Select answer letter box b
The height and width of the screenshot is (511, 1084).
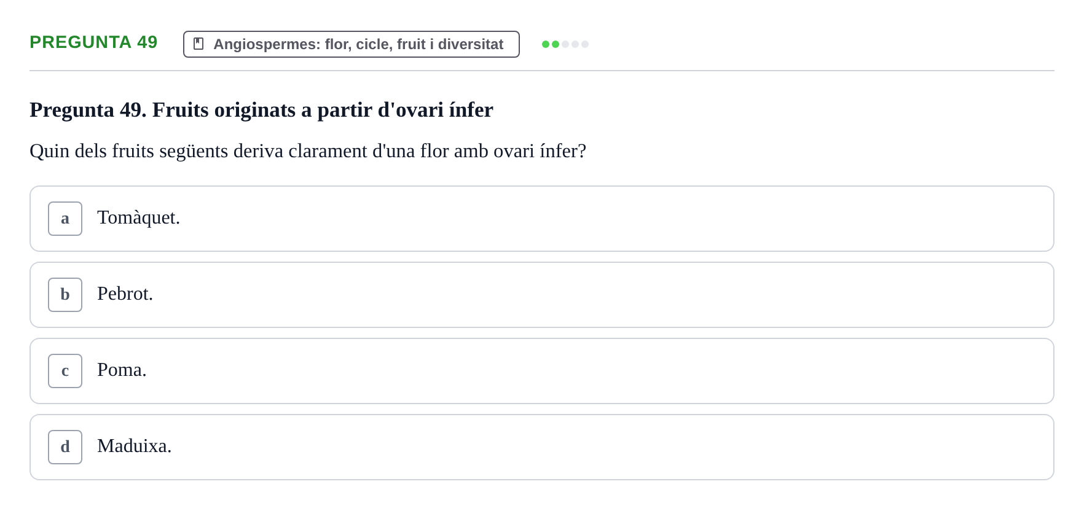(x=65, y=295)
